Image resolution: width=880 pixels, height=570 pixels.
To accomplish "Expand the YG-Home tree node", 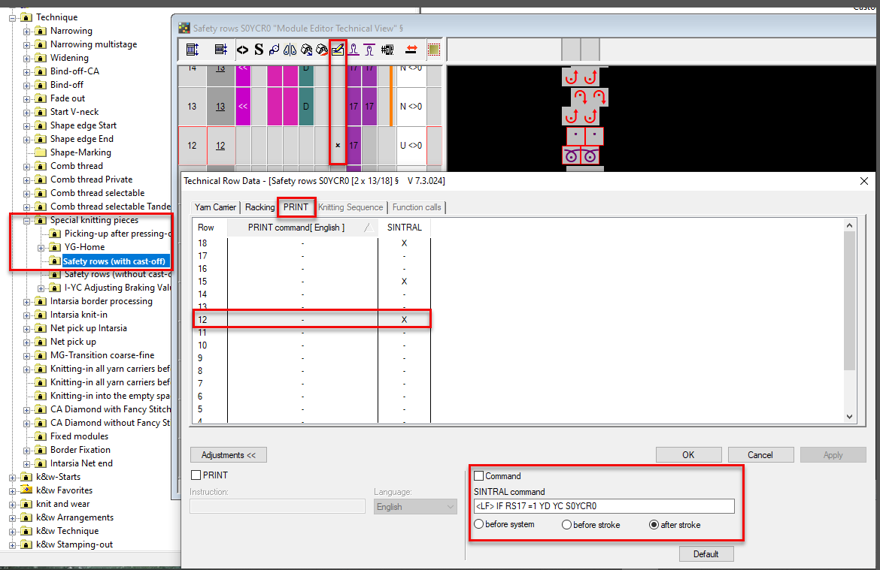I will click(41, 248).
